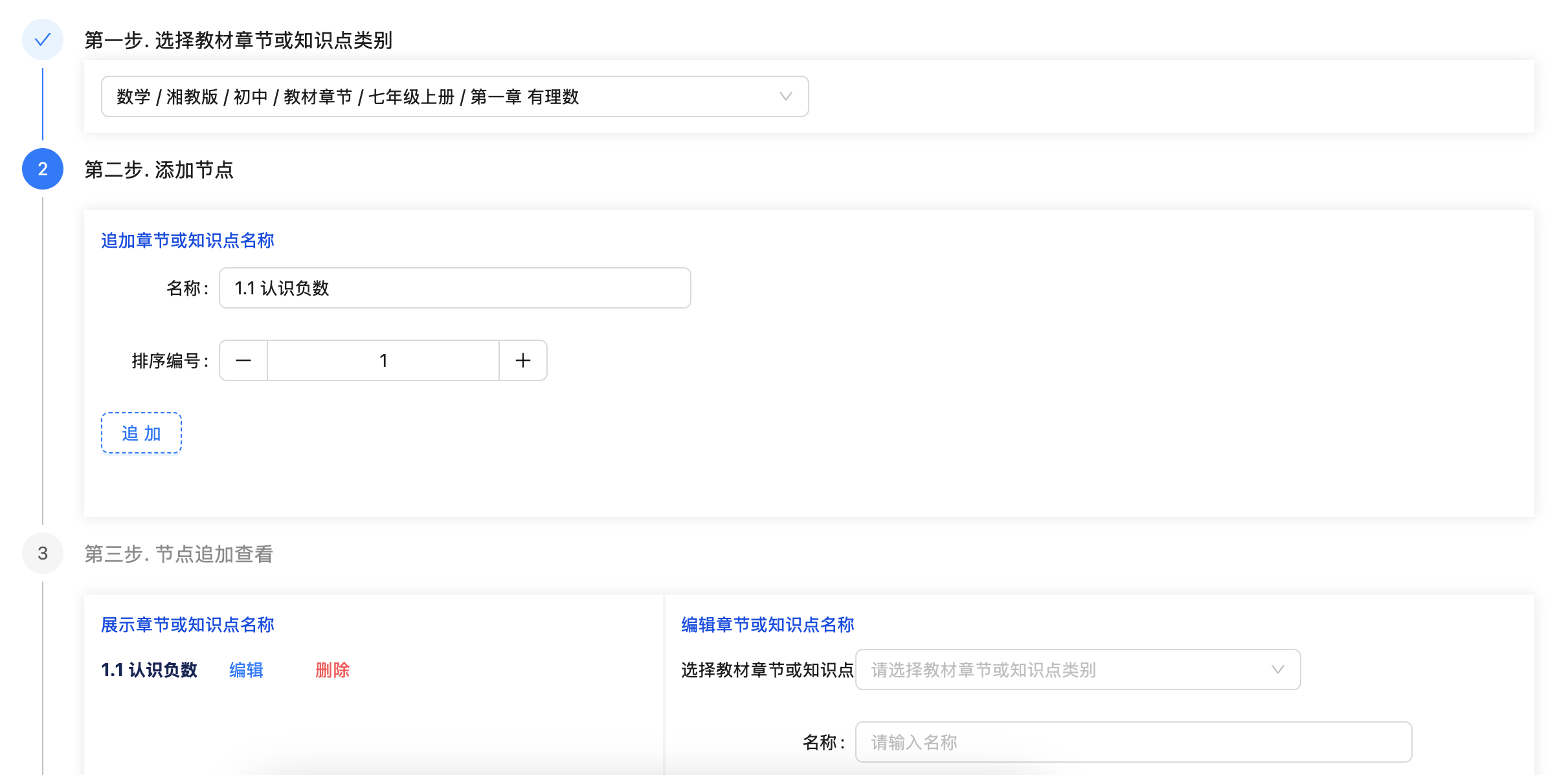The image size is (1546, 775).
Task: Click the red 删除 link
Action: 332,670
